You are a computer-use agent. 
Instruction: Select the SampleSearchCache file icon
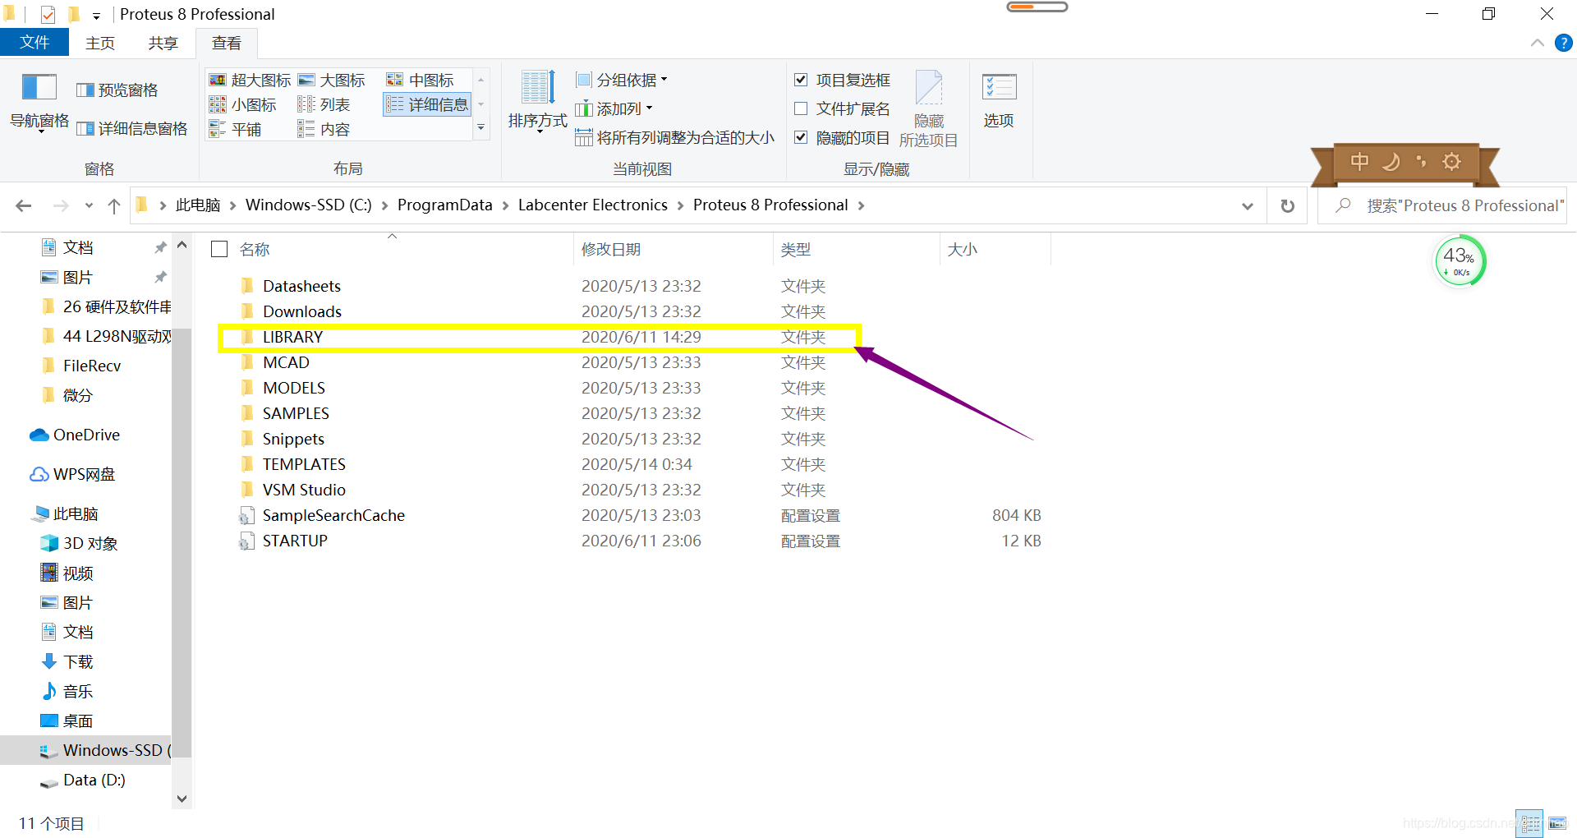pyautogui.click(x=246, y=516)
